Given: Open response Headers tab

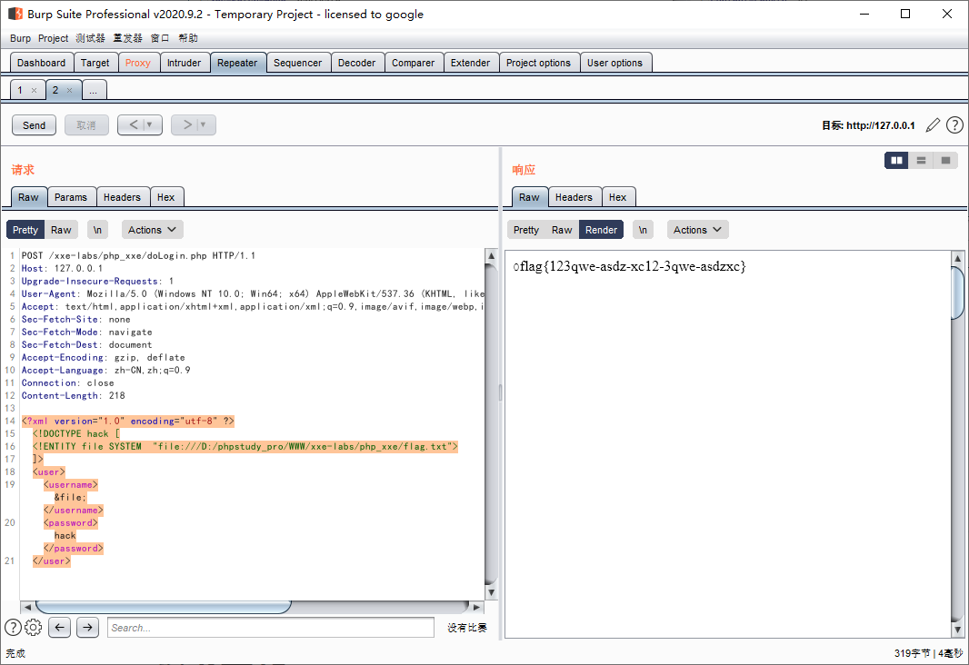Looking at the screenshot, I should (x=574, y=197).
